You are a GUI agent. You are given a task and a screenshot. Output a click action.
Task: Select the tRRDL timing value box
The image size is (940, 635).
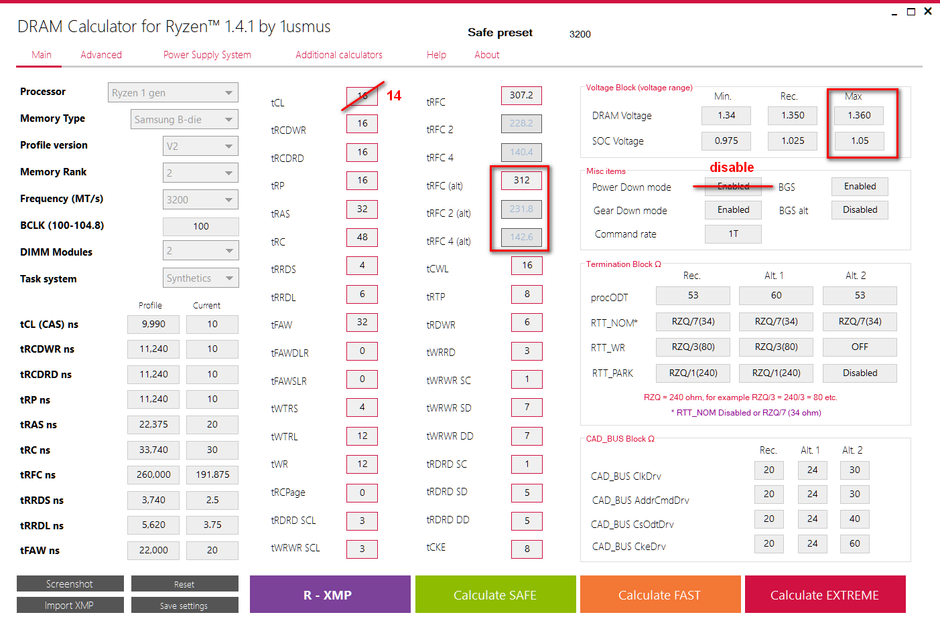362,294
